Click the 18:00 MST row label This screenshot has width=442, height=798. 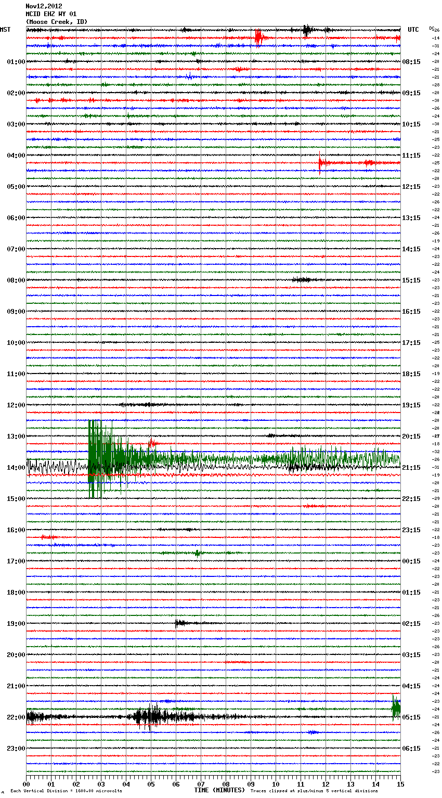coord(16,593)
